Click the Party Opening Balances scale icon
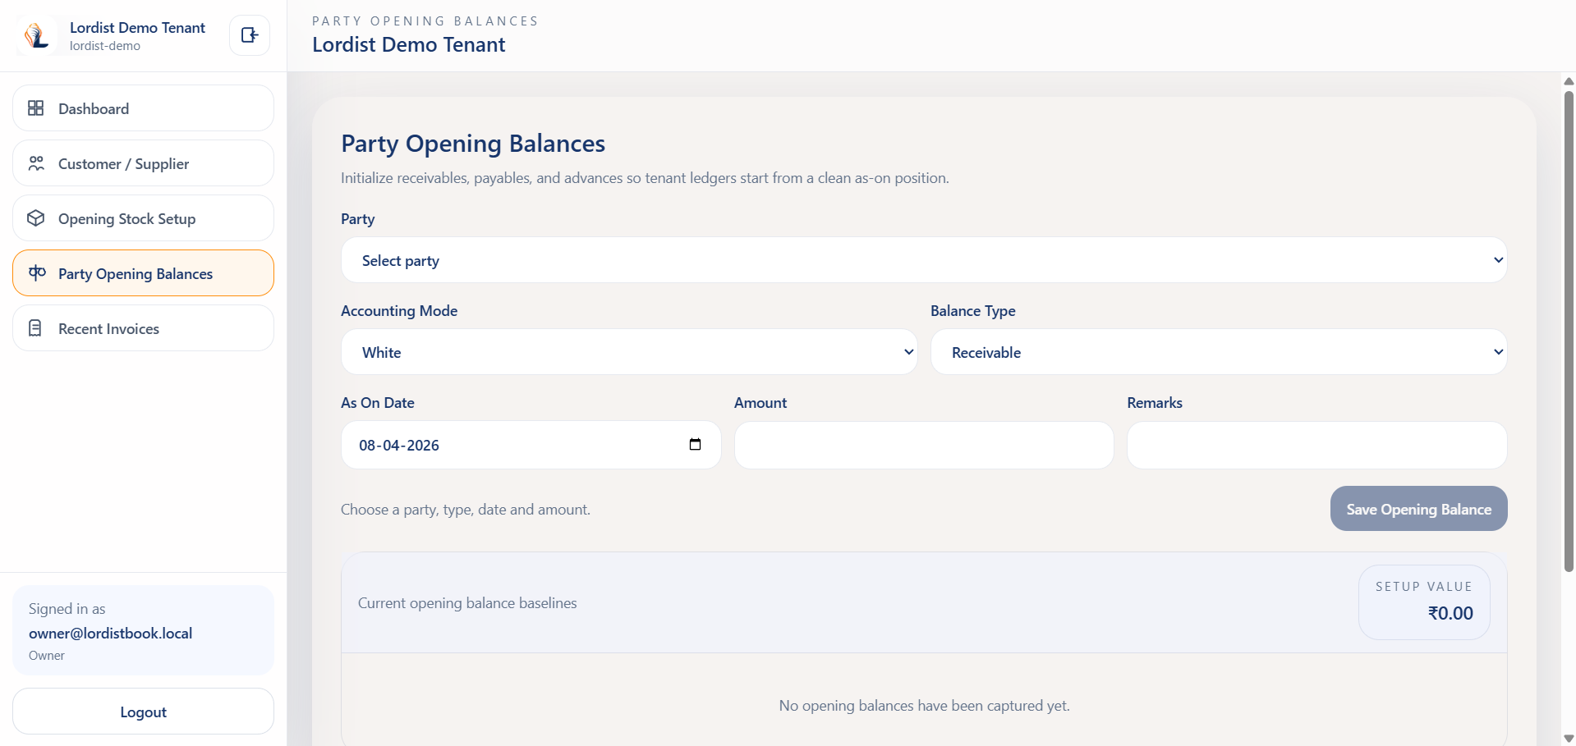The width and height of the screenshot is (1576, 746). point(37,273)
